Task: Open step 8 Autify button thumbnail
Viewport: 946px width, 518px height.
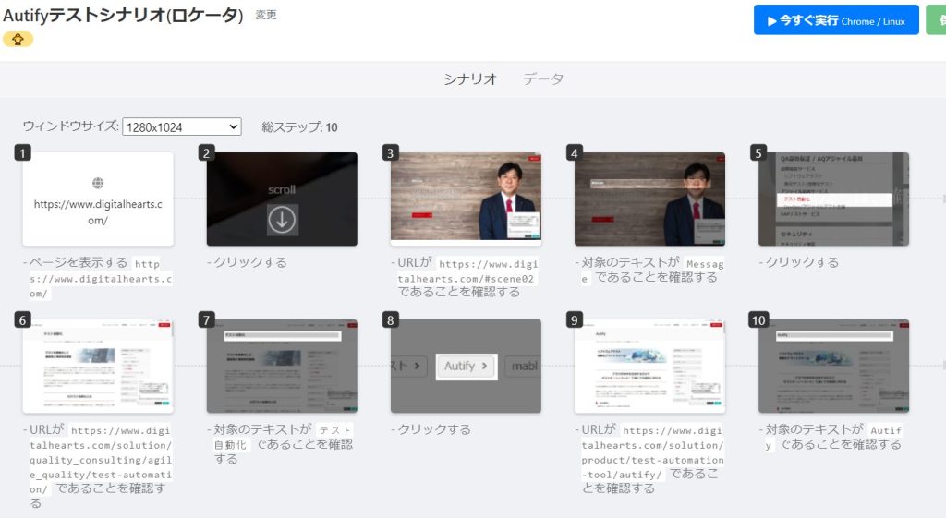Action: point(466,366)
